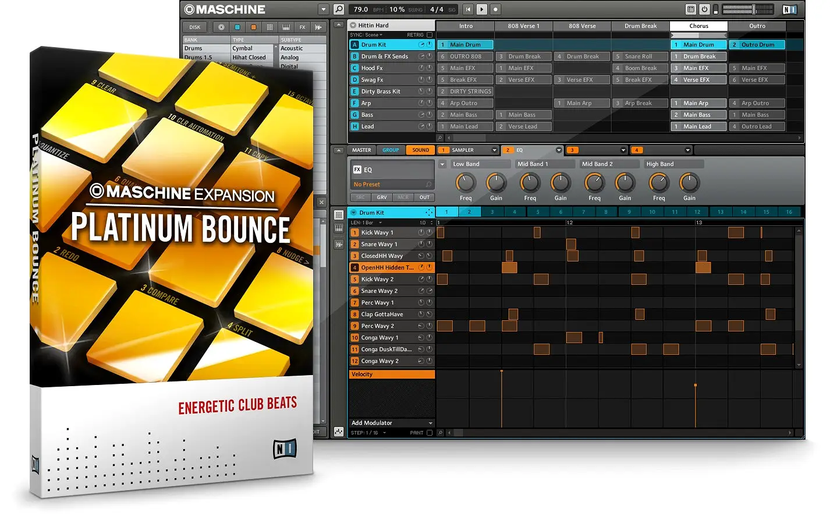Toggle group F letter button for Arp

(354, 103)
